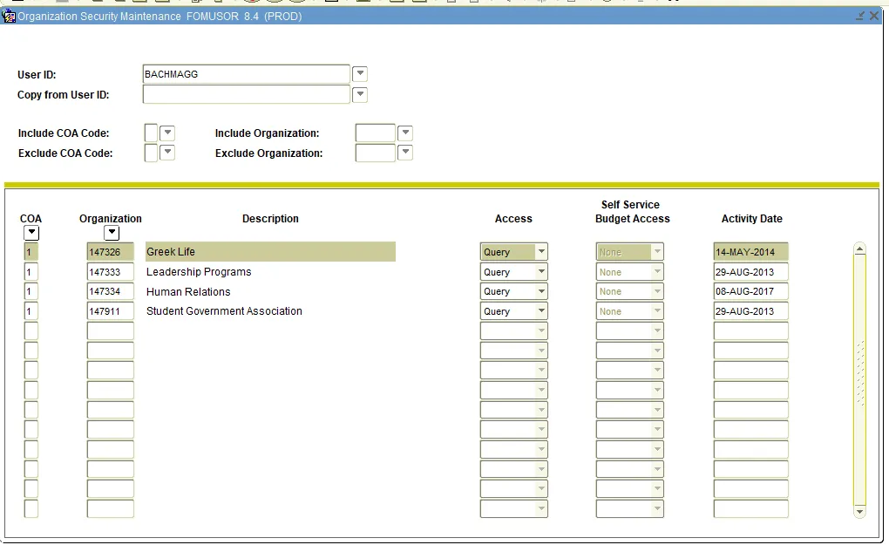Open the Organization column header search list
The height and width of the screenshot is (545, 889).
[x=111, y=232]
